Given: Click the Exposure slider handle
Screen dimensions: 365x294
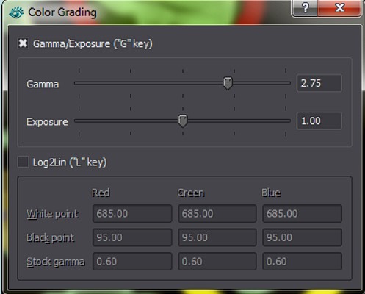Looking at the screenshot, I should coord(183,121).
